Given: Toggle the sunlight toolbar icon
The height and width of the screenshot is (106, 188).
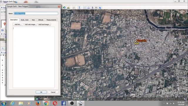Looking at the screenshot, I should 68,8.
